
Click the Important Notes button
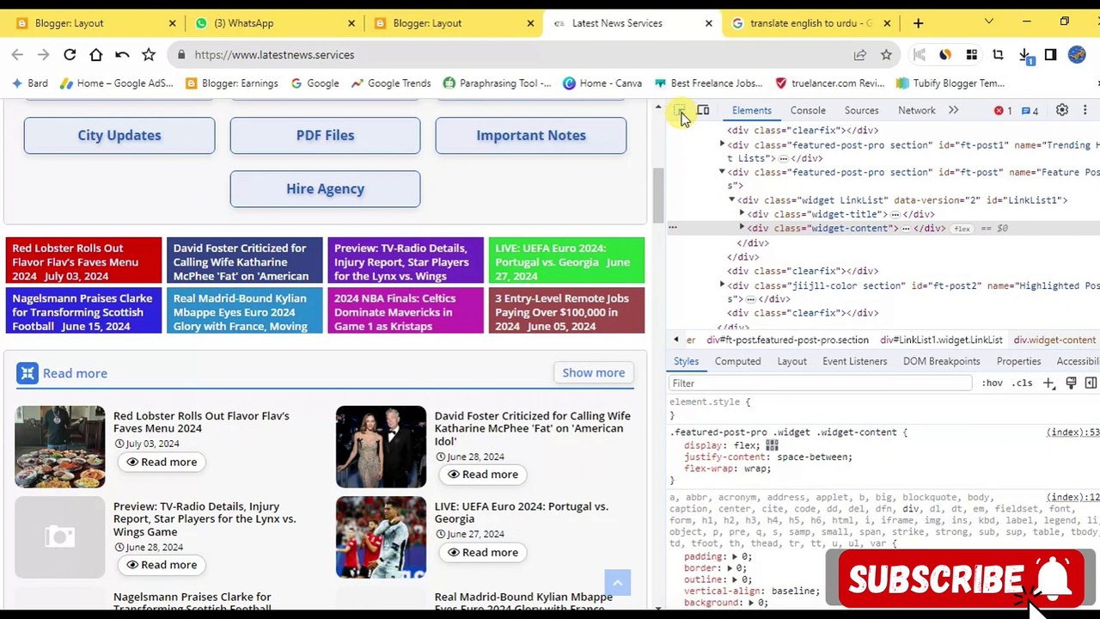(x=531, y=136)
